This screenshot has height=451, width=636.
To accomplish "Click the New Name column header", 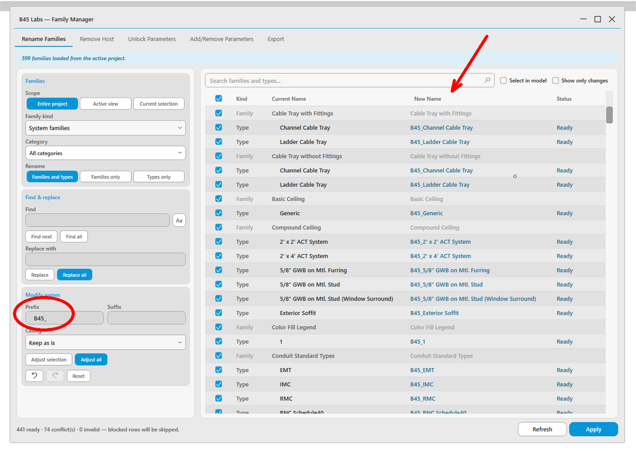I will point(427,99).
